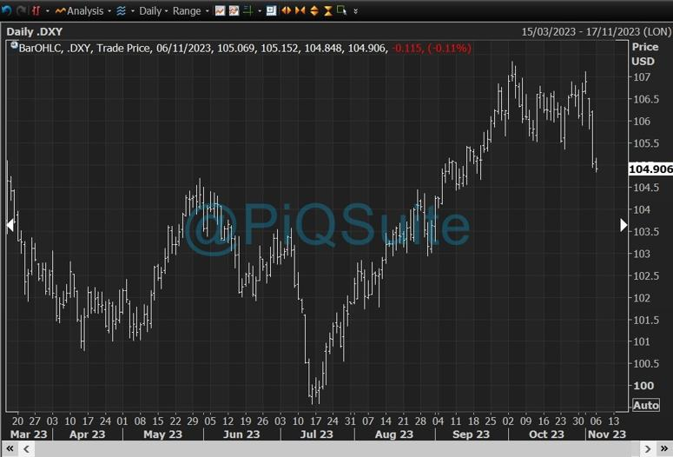Click the second multi-line chart template icon
This screenshot has width=673, height=457.
click(x=234, y=10)
